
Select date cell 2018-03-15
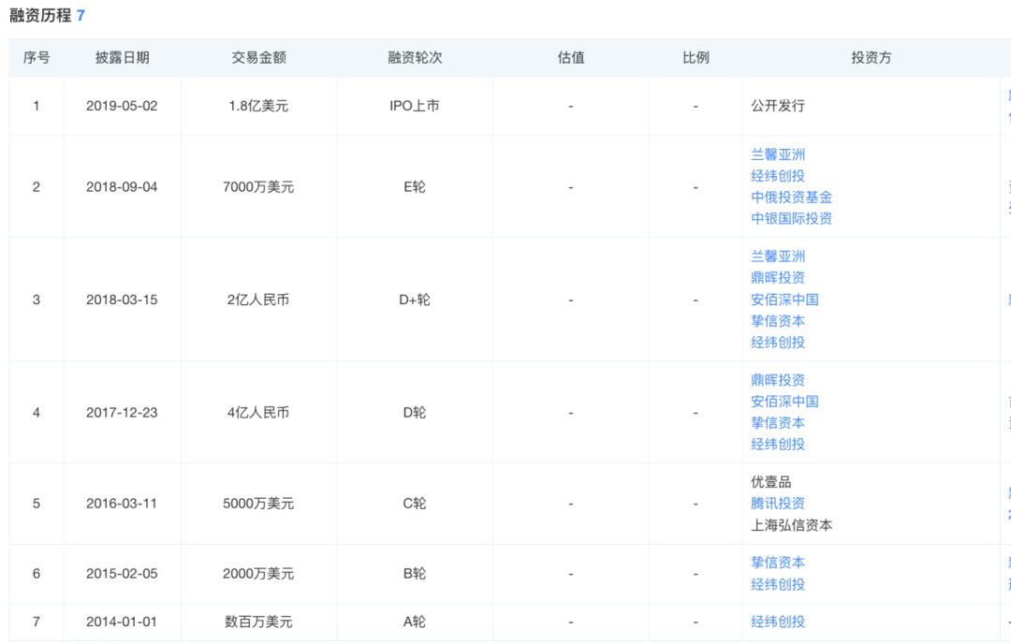122,300
